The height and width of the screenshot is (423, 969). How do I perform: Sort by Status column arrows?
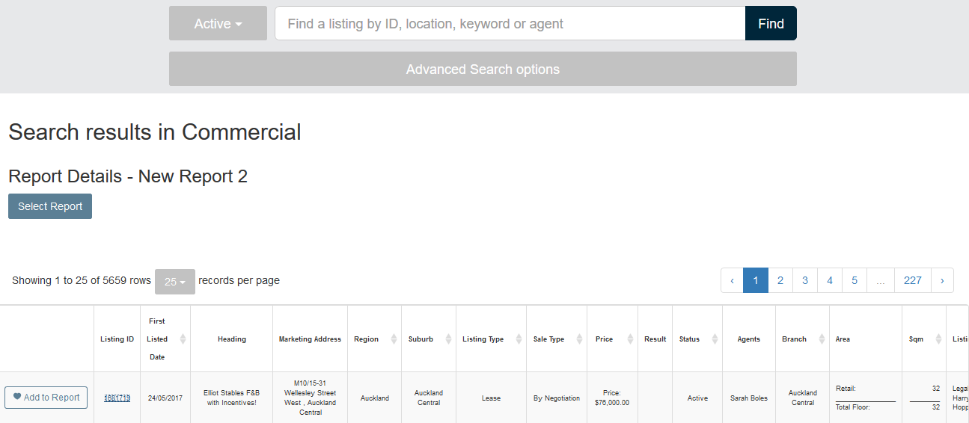tap(715, 339)
